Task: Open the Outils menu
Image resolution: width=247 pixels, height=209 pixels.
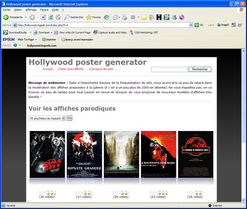Action: point(55,10)
